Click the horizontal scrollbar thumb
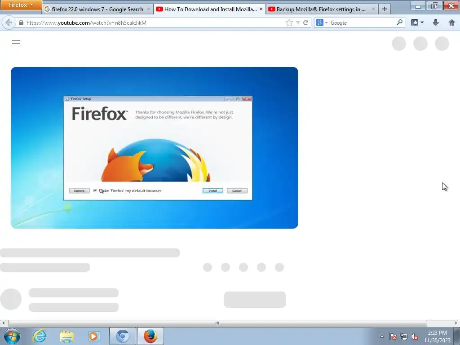 click(217, 323)
